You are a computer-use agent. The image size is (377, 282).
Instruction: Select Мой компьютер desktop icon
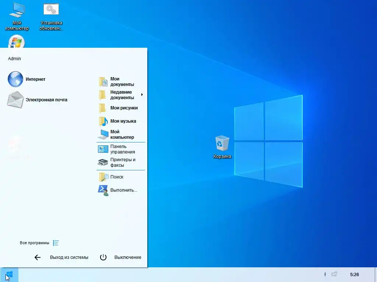[x=17, y=17]
